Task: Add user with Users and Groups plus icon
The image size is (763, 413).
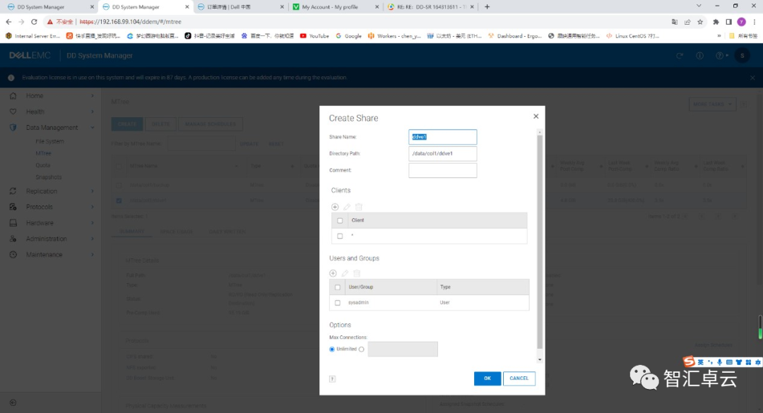Action: click(333, 273)
